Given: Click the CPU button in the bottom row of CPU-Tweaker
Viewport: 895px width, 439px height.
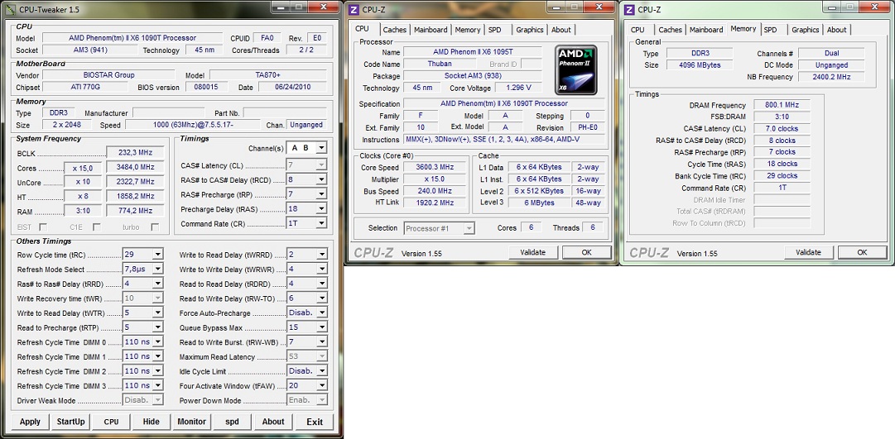Looking at the screenshot, I should [111, 422].
